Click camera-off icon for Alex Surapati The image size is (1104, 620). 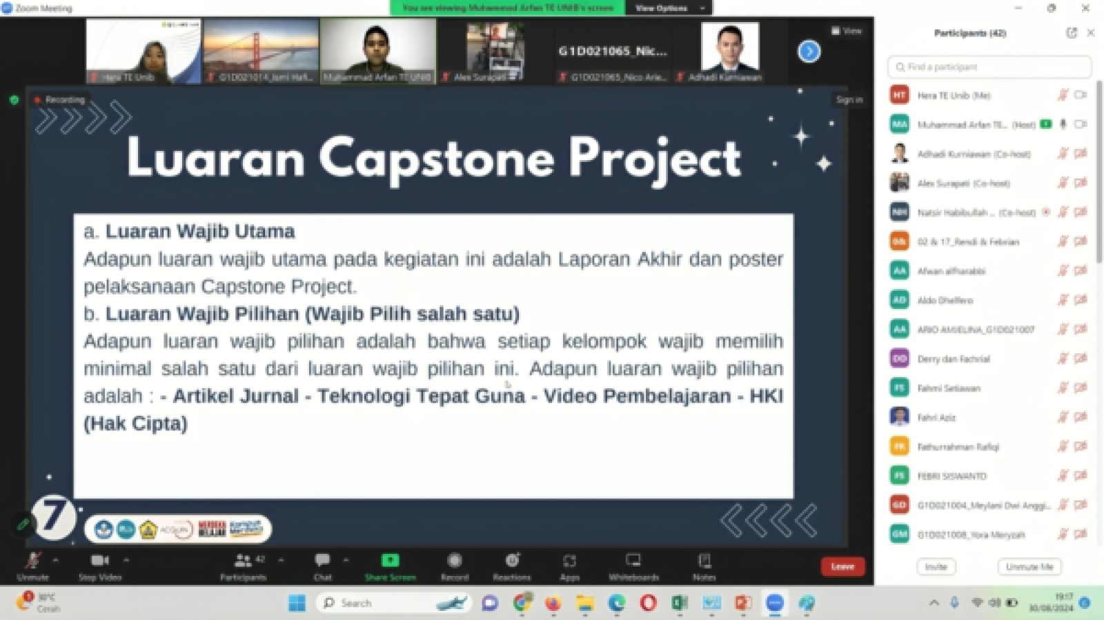(x=1081, y=183)
